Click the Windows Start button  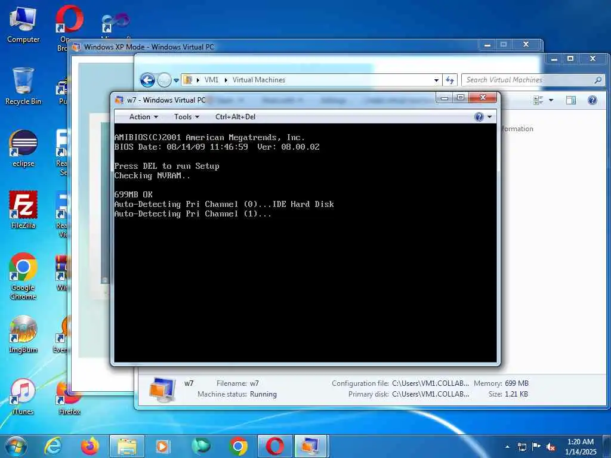(16, 446)
